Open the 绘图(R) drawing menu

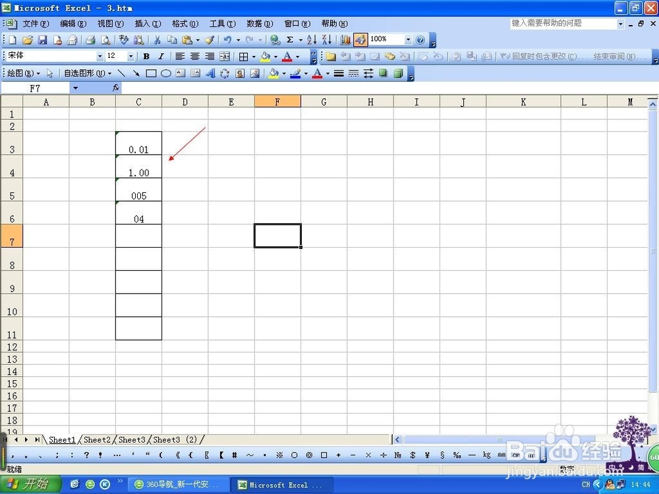tap(24, 74)
